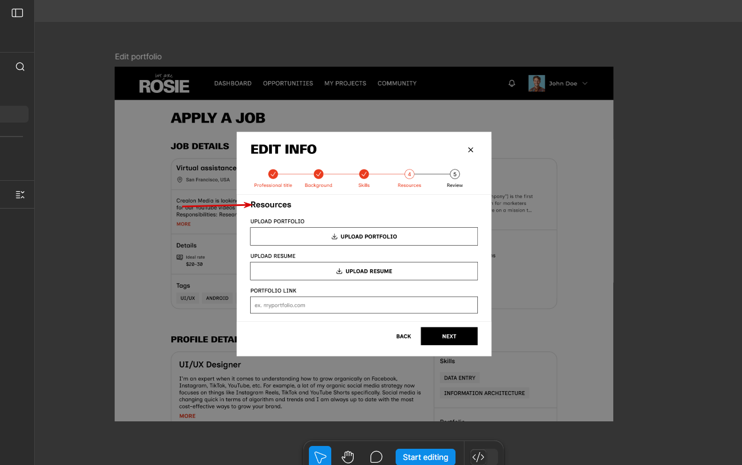This screenshot has height=465, width=742.
Task: Toggle the sidebar panel icon
Action: [17, 13]
